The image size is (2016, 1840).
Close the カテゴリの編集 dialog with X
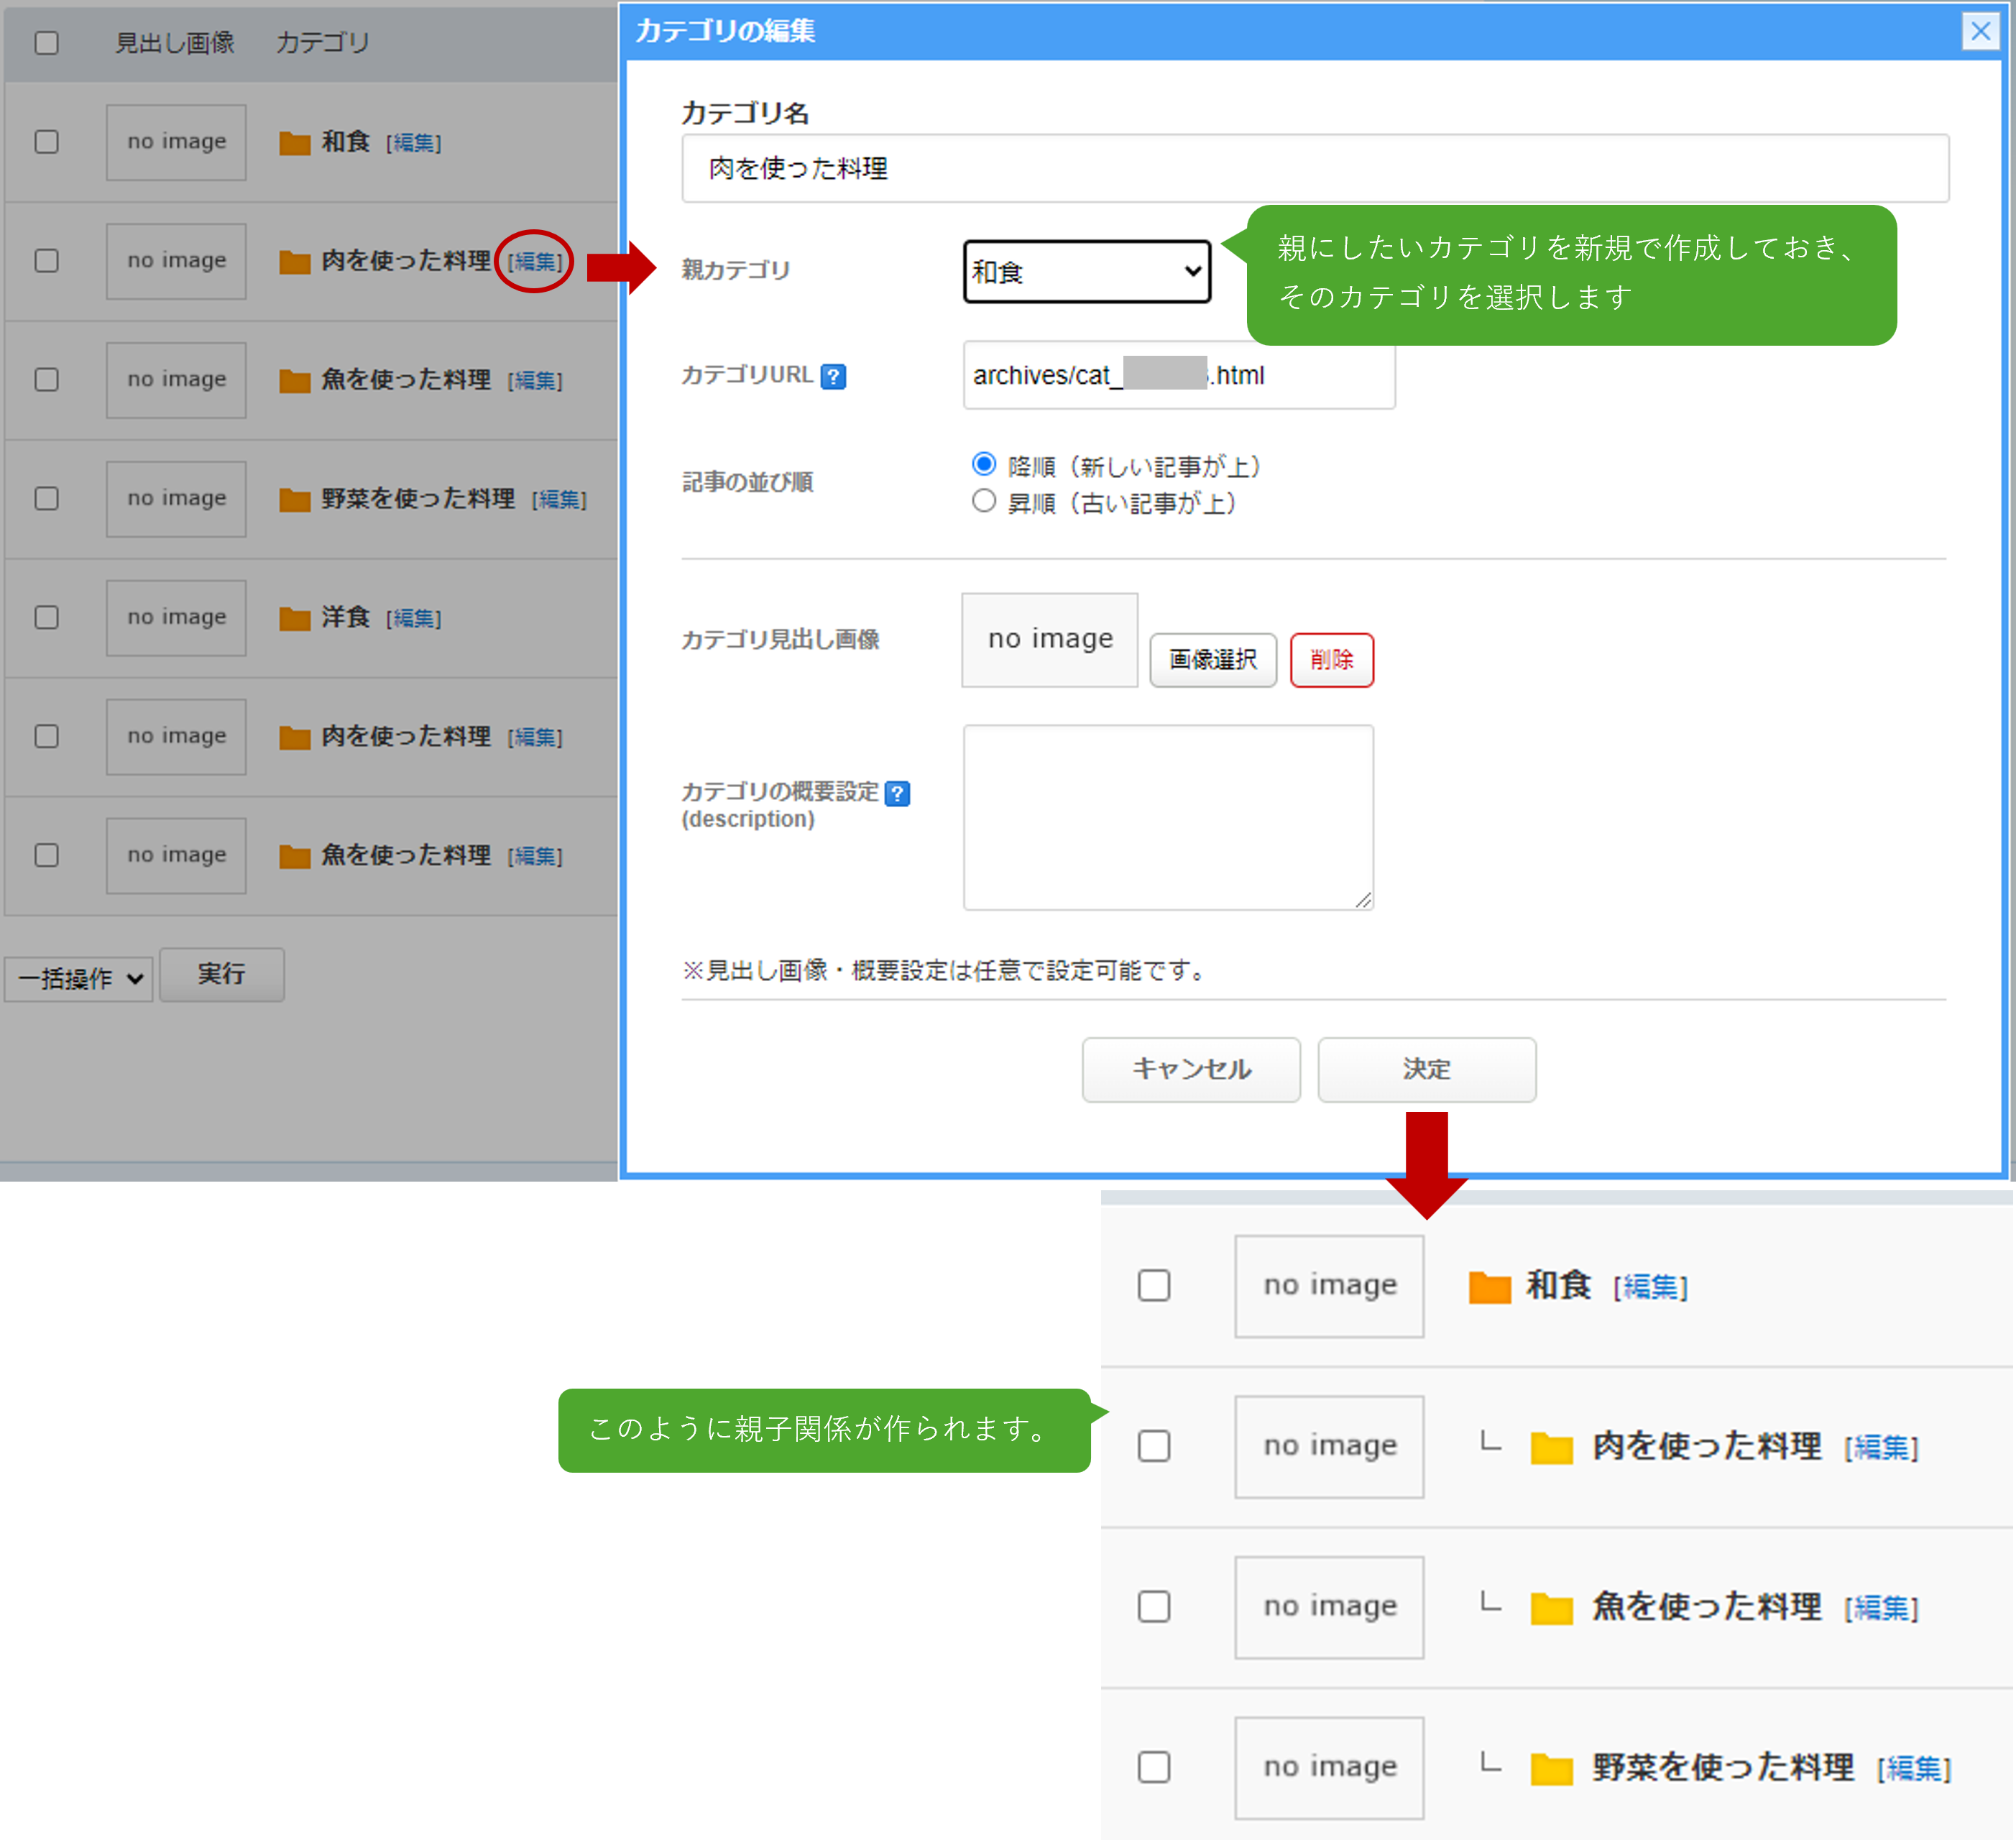pos(1979,32)
